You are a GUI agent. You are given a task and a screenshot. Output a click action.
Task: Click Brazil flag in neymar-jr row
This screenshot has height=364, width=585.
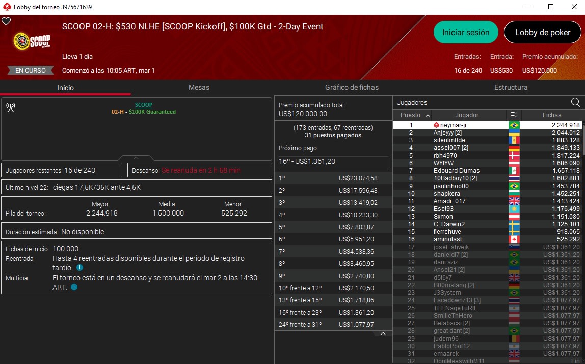click(514, 125)
